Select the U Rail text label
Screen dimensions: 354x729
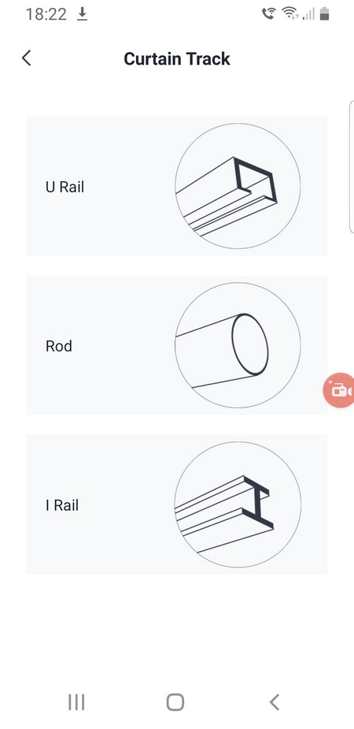tap(65, 187)
